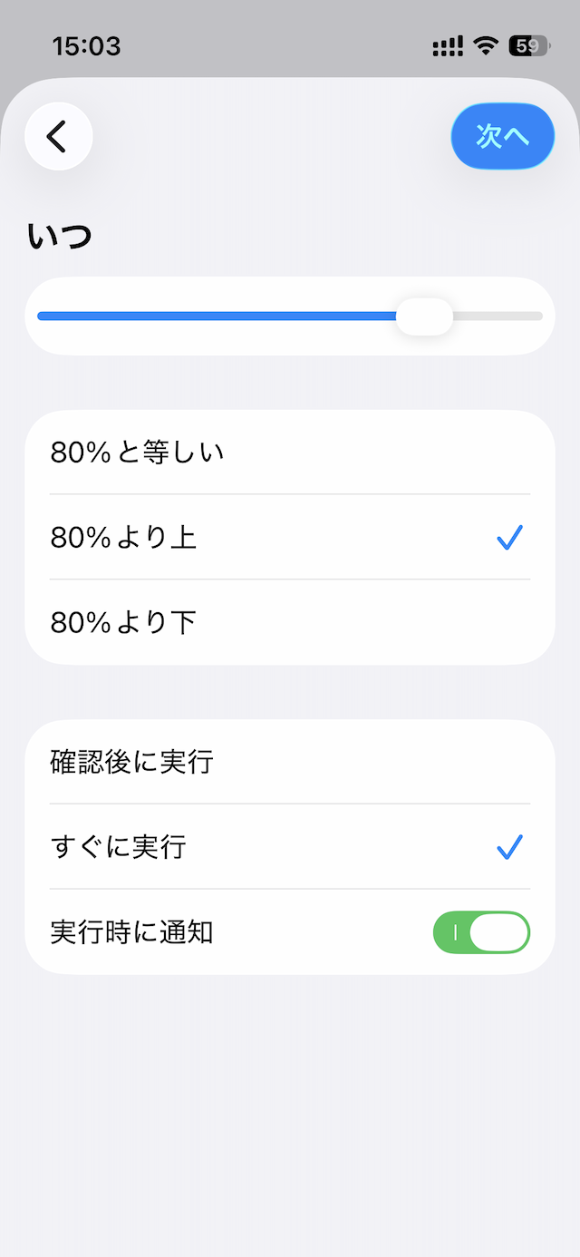
Task: Click the battery level slider thumb
Action: pyautogui.click(x=424, y=317)
